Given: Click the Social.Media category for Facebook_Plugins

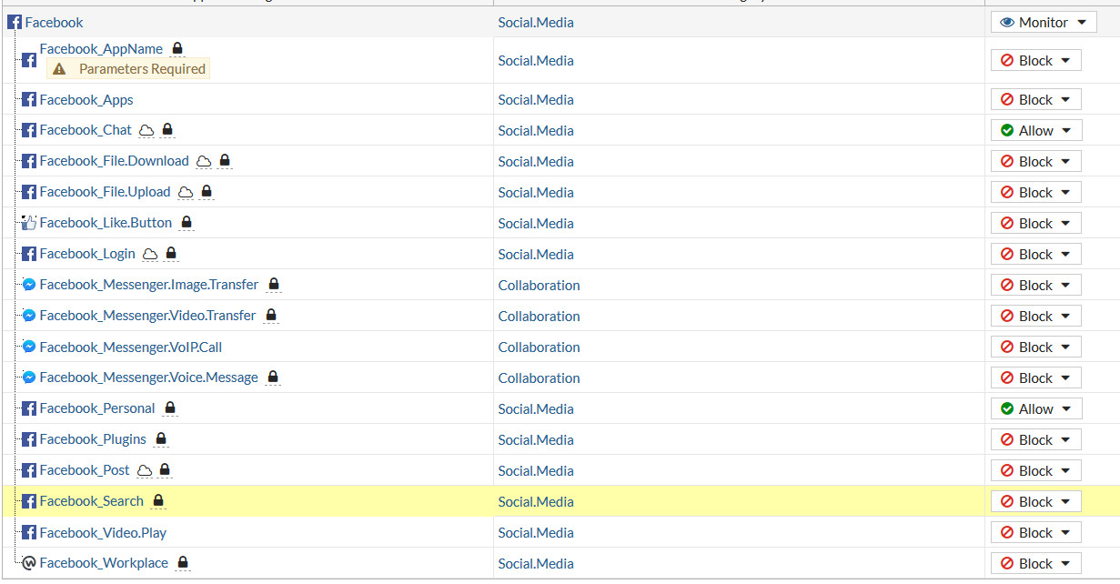Looking at the screenshot, I should click(536, 439).
